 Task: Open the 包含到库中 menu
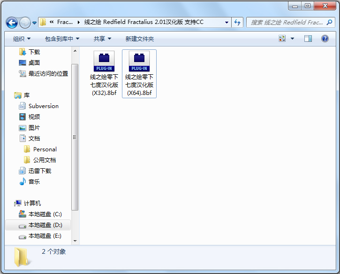pyautogui.click(x=62, y=39)
